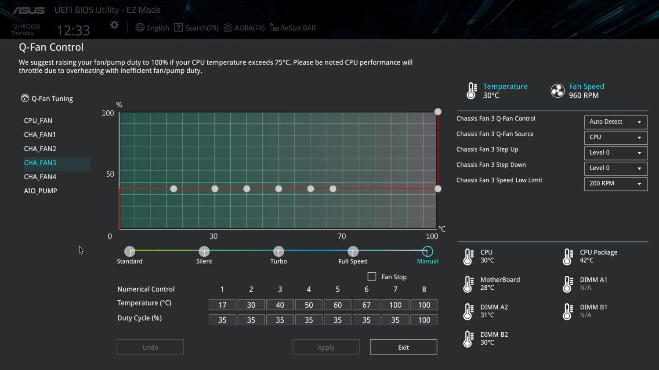The height and width of the screenshot is (370, 659).
Task: Click Temperature field for point 4
Action: [309, 305]
